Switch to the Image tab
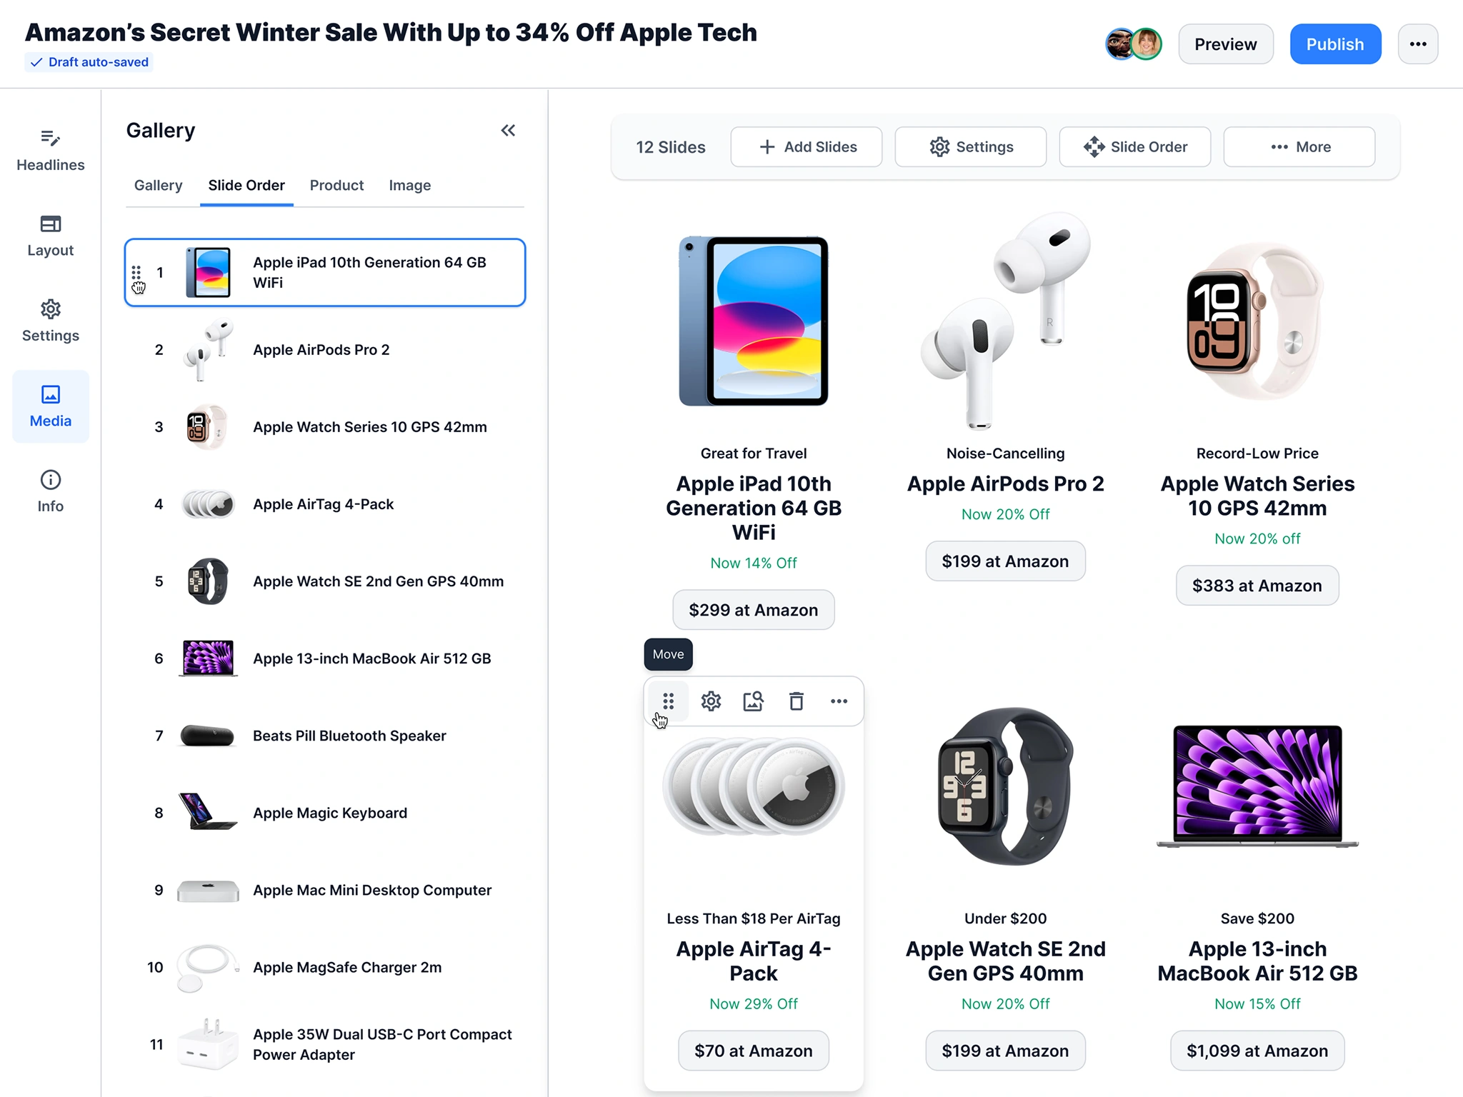Screen dimensions: 1463x1097 pos(410,186)
